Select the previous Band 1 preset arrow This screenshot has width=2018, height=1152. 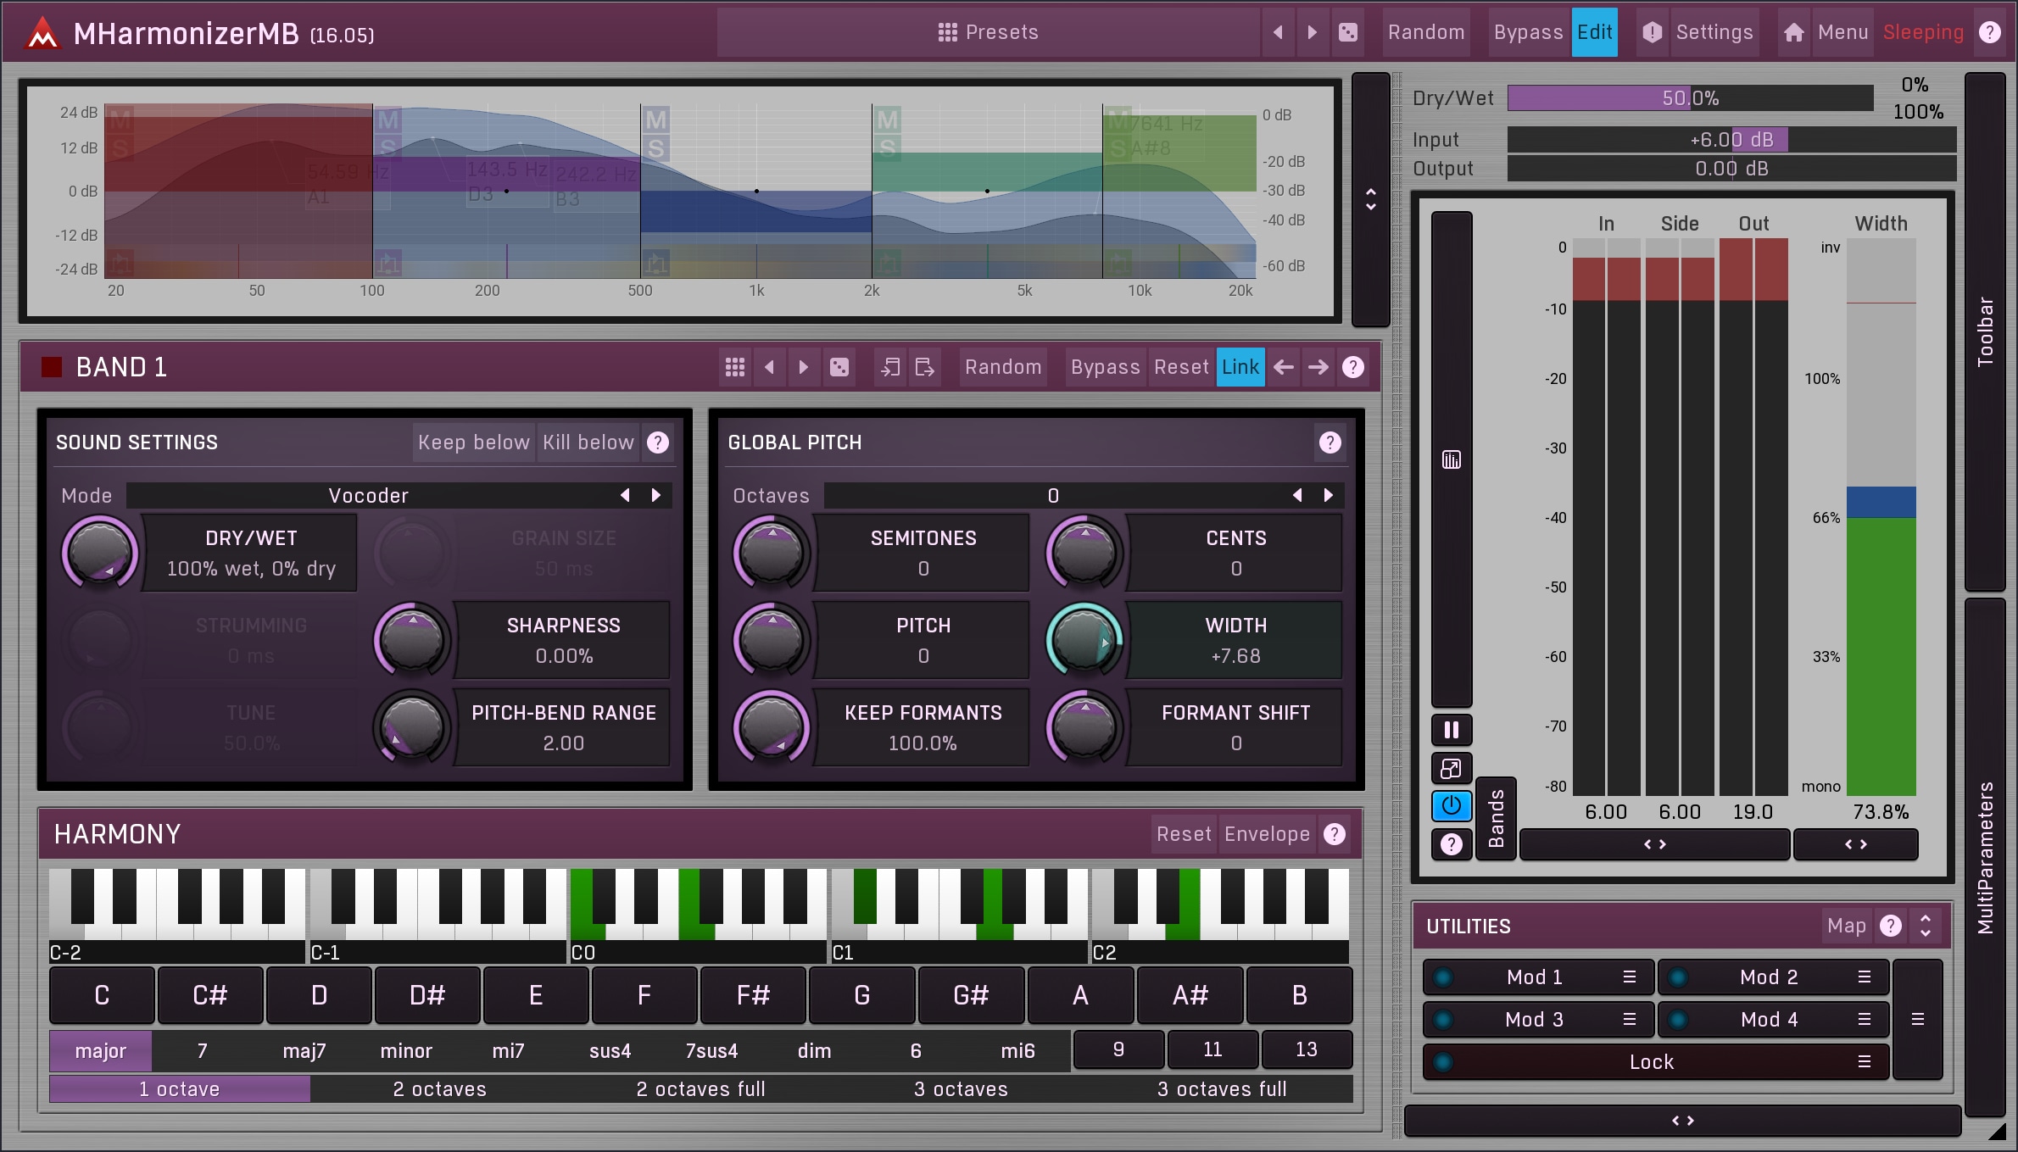769,367
